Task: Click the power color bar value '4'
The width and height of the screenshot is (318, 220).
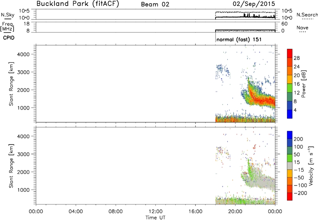Action: (295, 110)
